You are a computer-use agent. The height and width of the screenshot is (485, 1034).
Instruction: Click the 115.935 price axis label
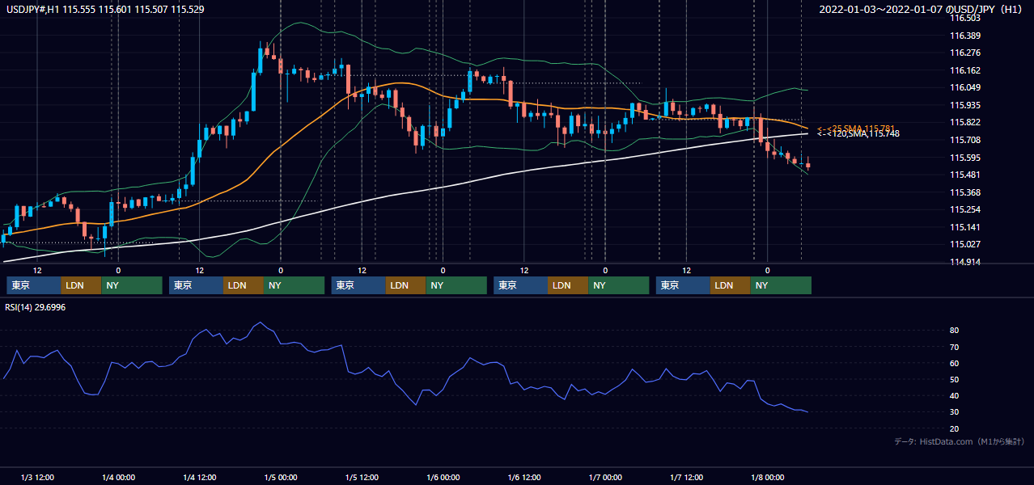coord(964,105)
